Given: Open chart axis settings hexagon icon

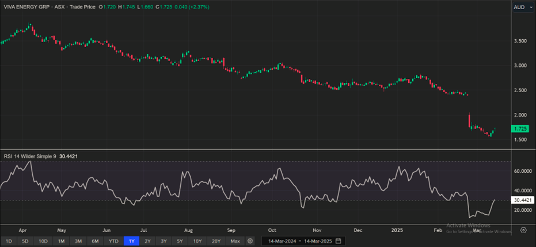Looking at the screenshot, I should 523,230.
